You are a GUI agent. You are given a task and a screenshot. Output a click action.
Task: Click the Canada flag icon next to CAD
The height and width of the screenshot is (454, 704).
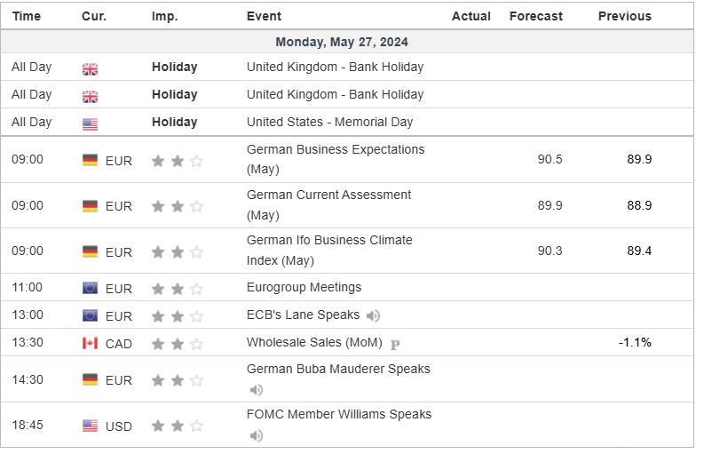90,343
